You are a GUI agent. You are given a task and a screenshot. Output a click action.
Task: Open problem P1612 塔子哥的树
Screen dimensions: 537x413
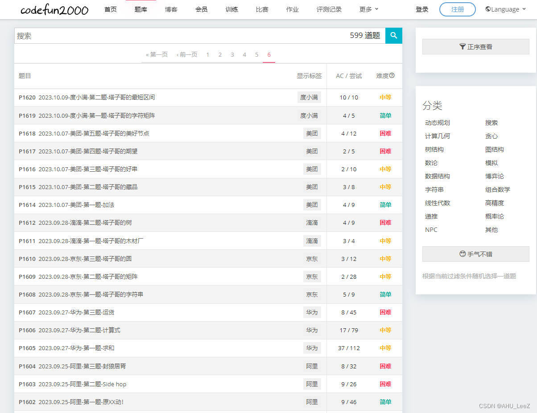pyautogui.click(x=75, y=223)
